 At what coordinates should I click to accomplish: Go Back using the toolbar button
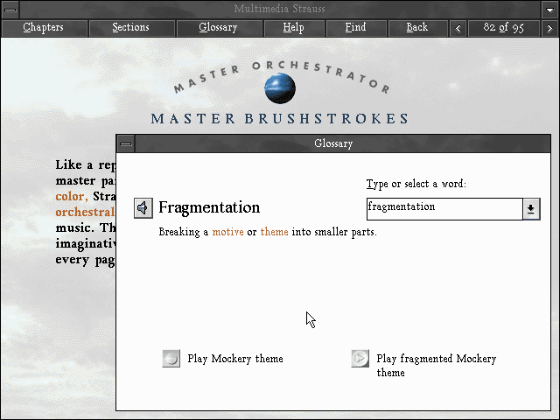tap(418, 28)
